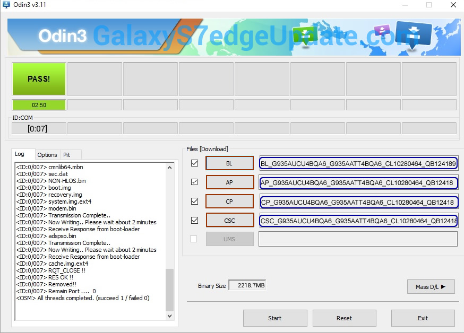Click the empty UMS file path field
The width and height of the screenshot is (464, 333).
(x=358, y=239)
